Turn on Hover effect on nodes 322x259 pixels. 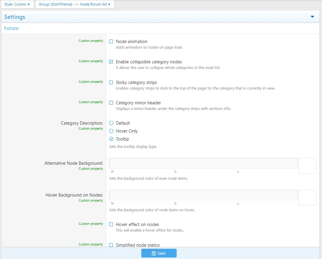(x=111, y=225)
